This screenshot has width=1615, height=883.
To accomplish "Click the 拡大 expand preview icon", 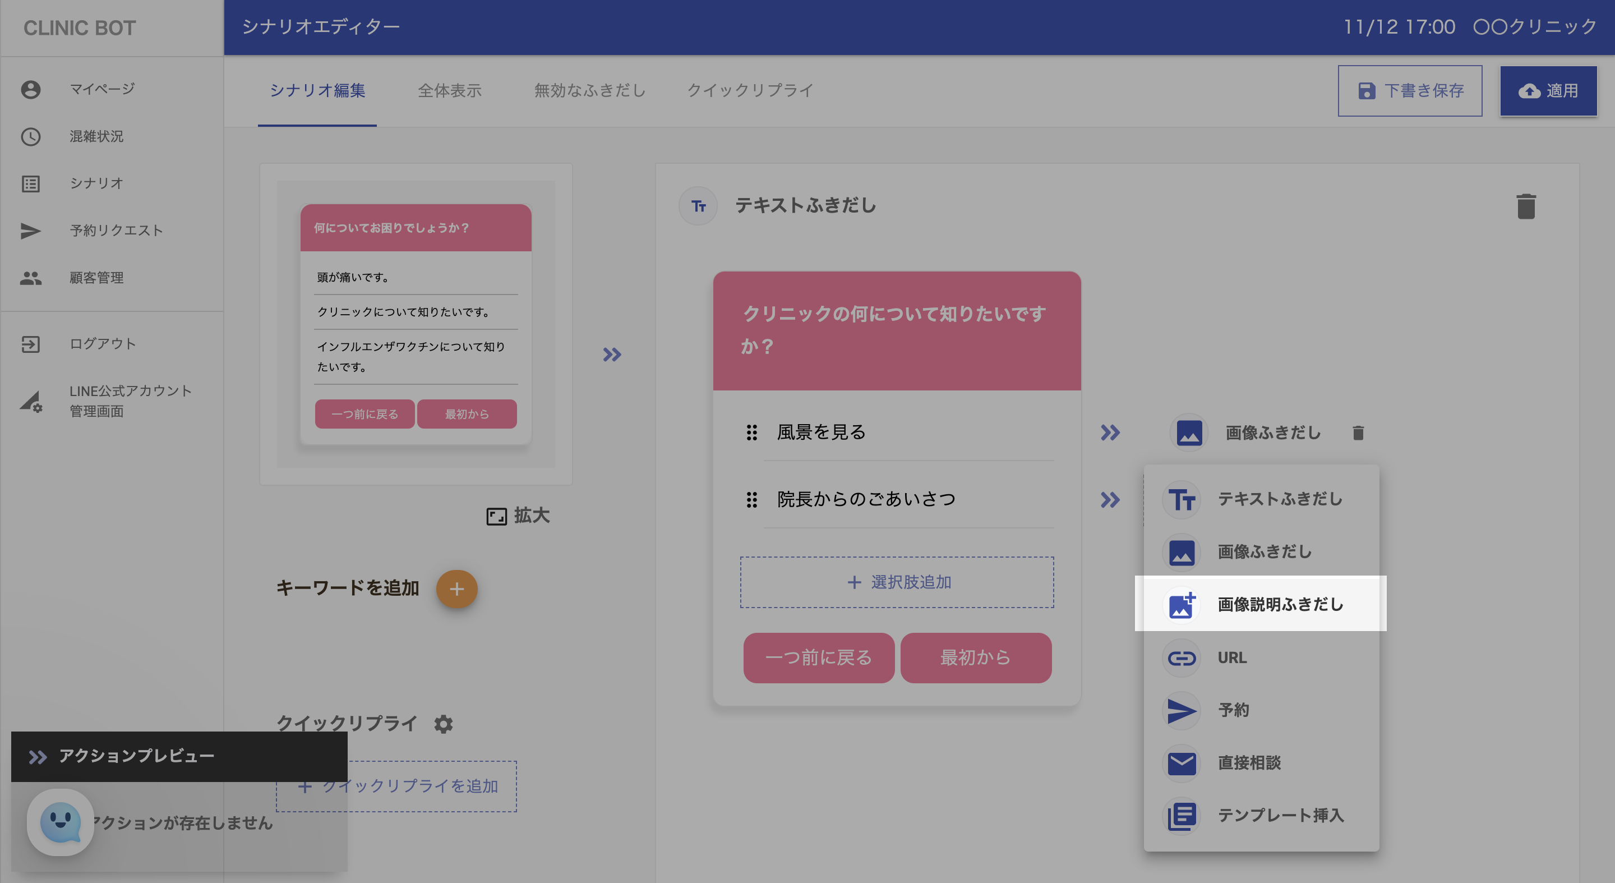I will [x=496, y=516].
